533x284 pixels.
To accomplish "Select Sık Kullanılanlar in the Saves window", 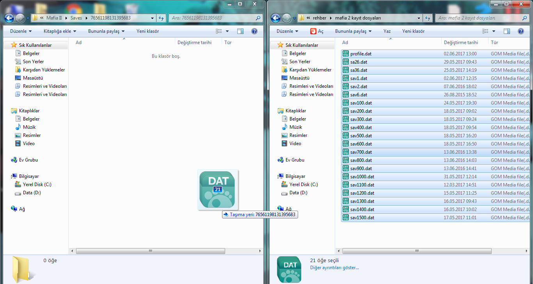I will [35, 45].
